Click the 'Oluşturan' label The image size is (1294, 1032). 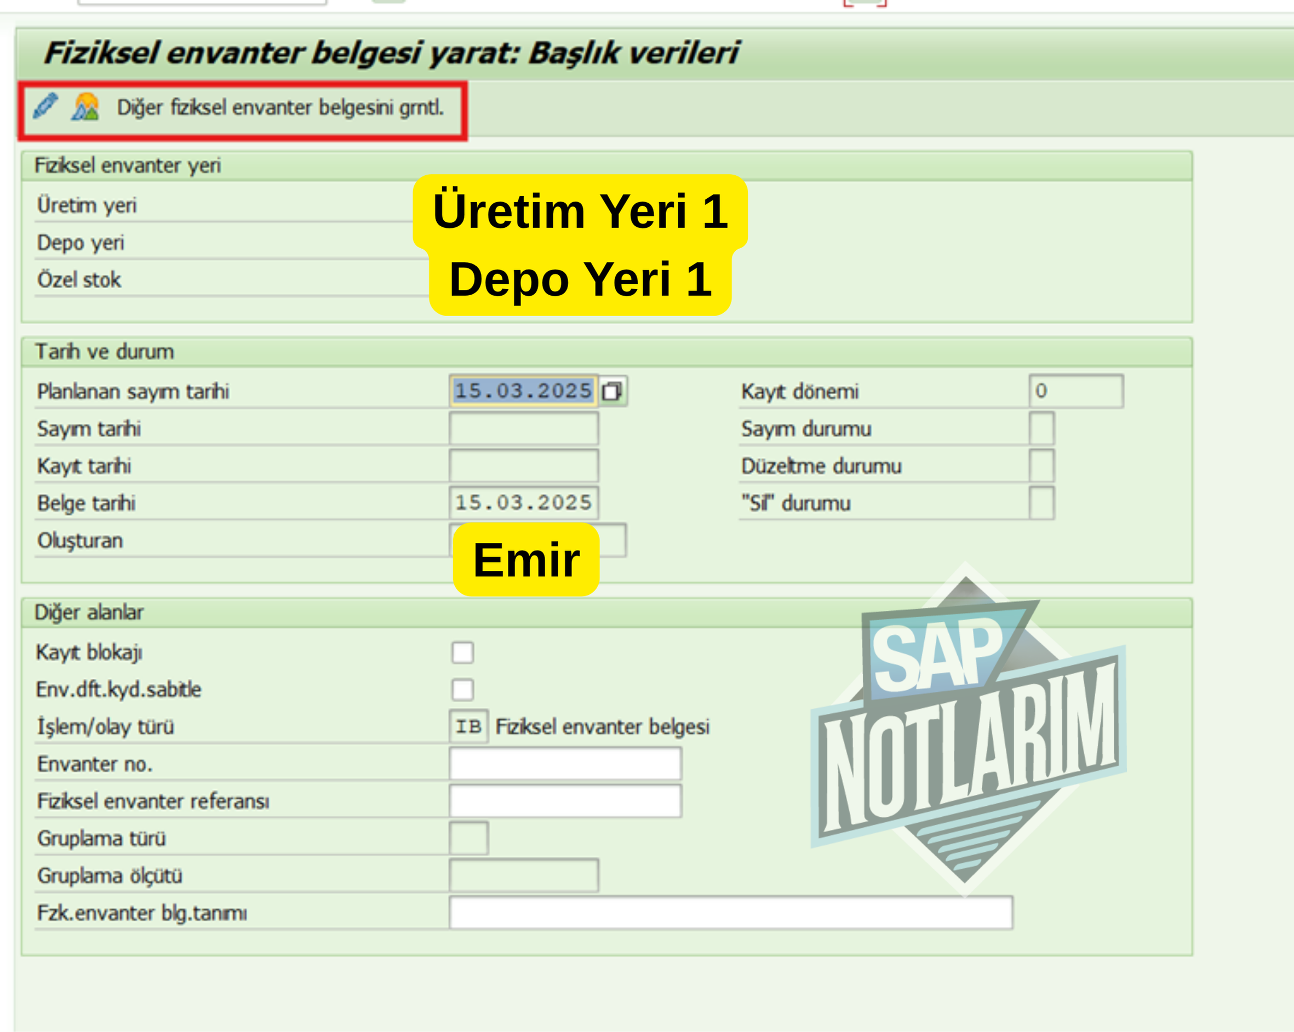pyautogui.click(x=80, y=541)
